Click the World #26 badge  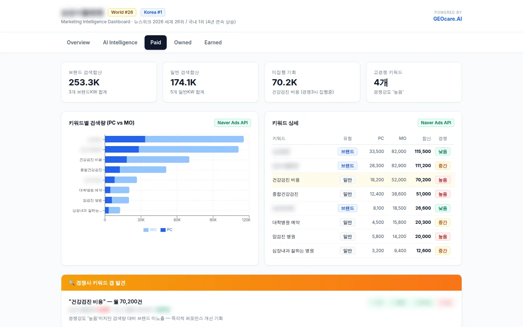point(122,12)
